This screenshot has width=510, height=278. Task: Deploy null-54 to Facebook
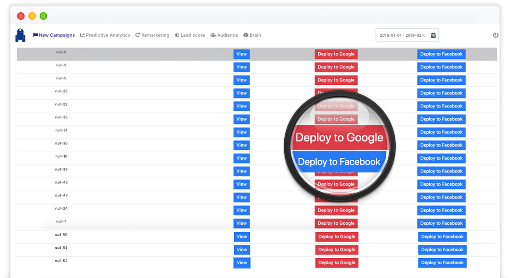click(442, 250)
